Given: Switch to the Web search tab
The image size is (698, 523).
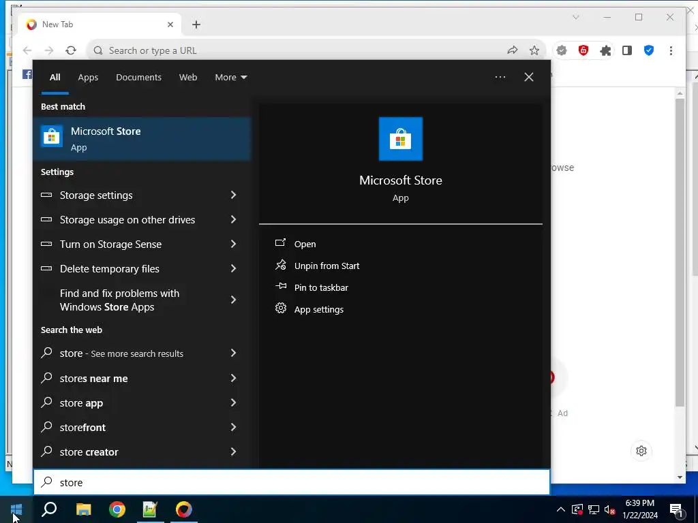Looking at the screenshot, I should pyautogui.click(x=188, y=77).
